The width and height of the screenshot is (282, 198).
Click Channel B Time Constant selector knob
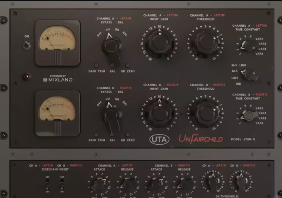249,115
